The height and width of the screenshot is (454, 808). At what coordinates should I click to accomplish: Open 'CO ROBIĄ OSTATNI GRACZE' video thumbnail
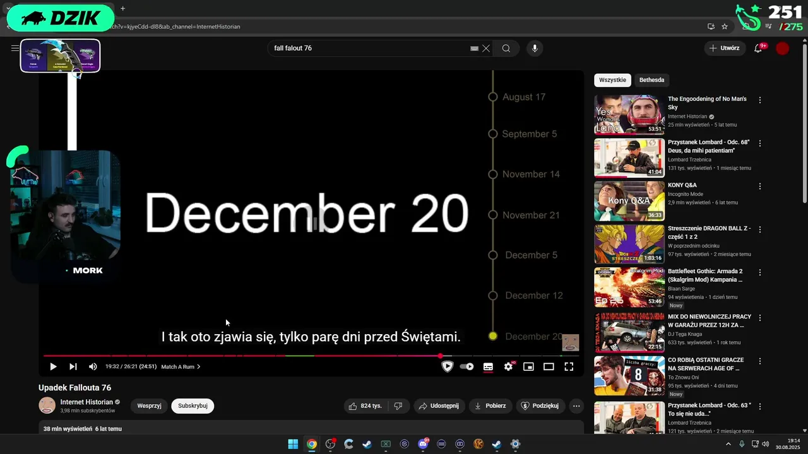tap(629, 376)
